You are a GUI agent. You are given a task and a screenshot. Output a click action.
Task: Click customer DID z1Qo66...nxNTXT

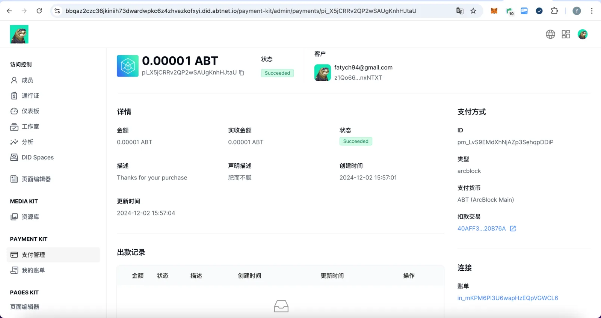(358, 77)
